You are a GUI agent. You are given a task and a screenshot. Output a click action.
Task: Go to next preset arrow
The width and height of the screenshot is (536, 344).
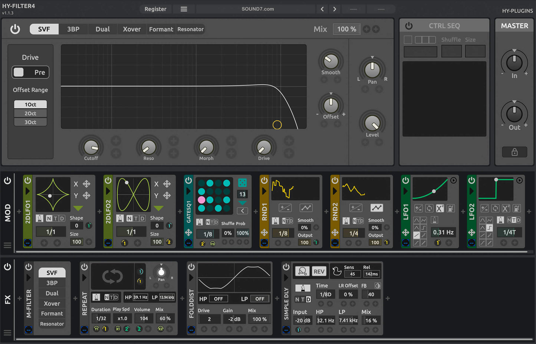335,9
